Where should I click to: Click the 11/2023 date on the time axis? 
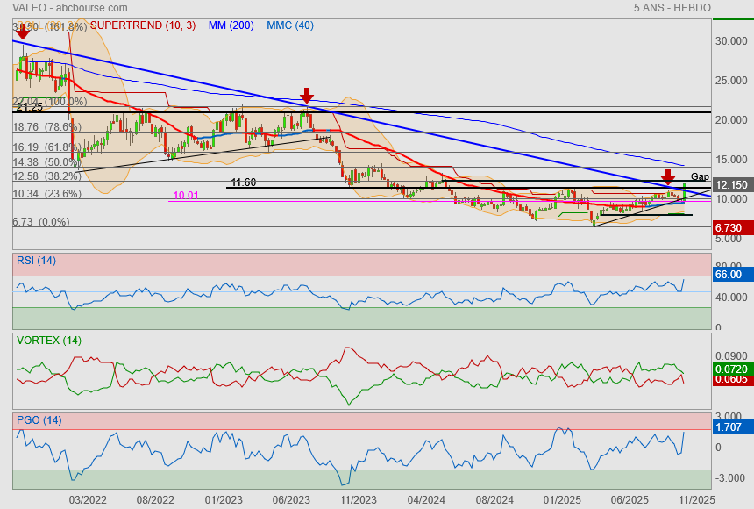point(358,499)
